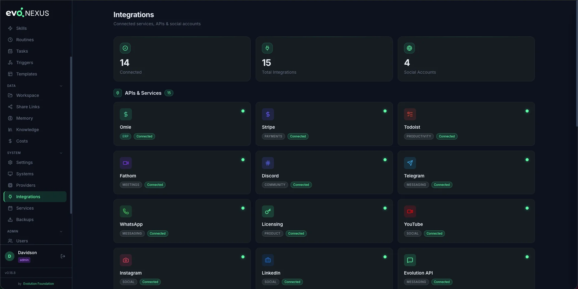Click the Evolution API chat bubble icon
578x289 pixels.
410,260
